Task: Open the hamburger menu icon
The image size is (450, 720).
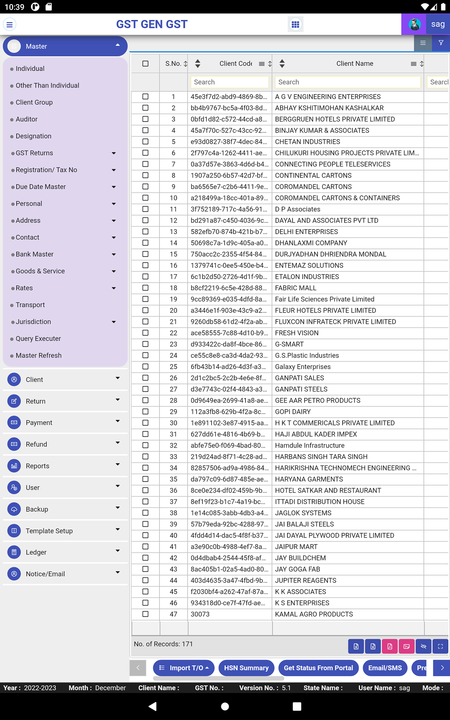Action: [x=10, y=25]
